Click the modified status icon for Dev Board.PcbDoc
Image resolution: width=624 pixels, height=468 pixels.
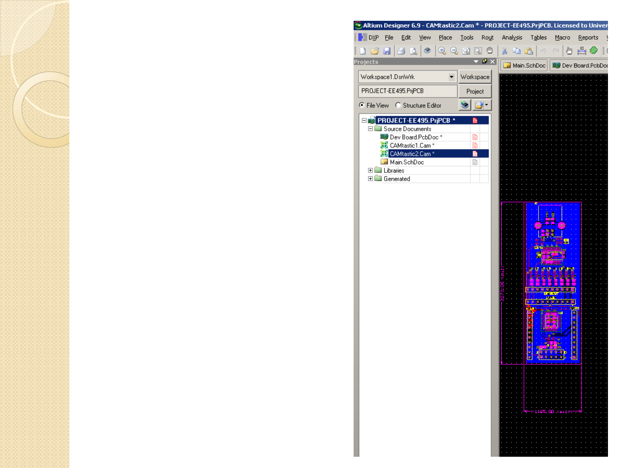475,137
